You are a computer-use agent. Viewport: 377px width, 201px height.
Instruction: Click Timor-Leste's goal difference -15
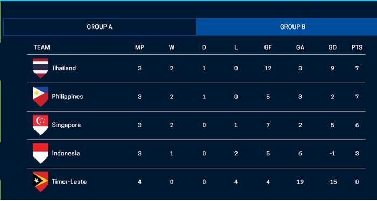[x=332, y=182]
